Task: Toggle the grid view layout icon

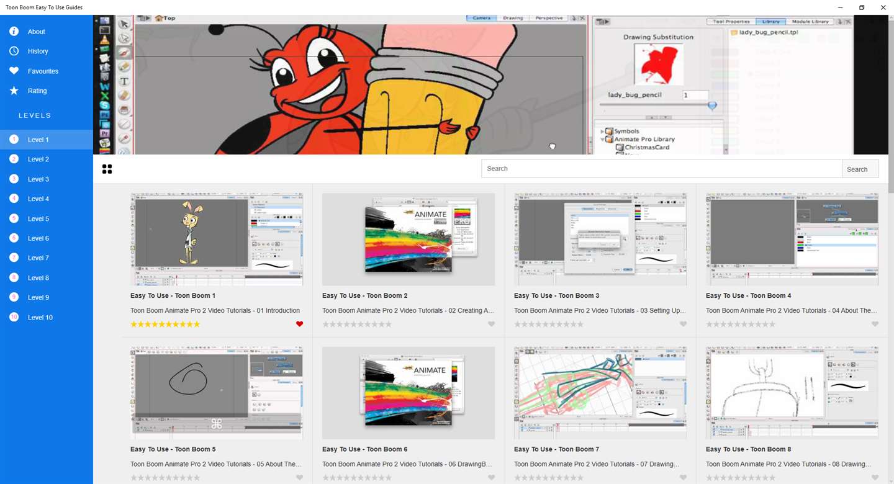Action: [x=107, y=169]
